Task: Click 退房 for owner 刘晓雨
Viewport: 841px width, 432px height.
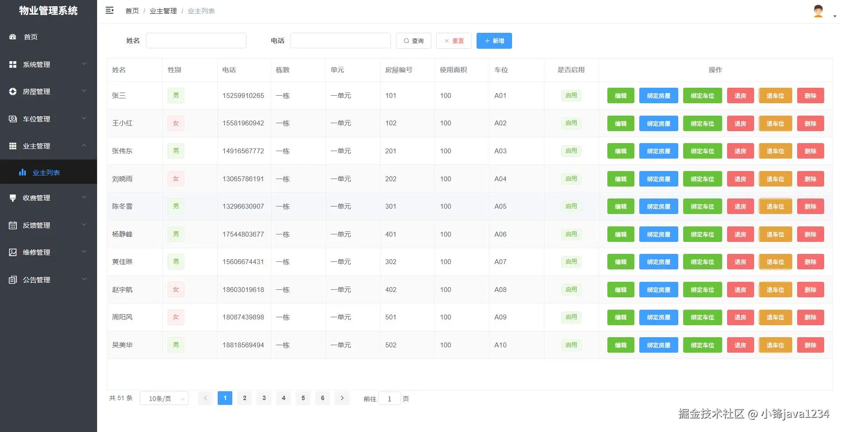Action: tap(740, 179)
